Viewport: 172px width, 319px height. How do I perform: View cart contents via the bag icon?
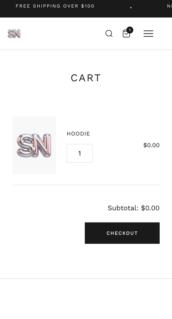pyautogui.click(x=126, y=34)
